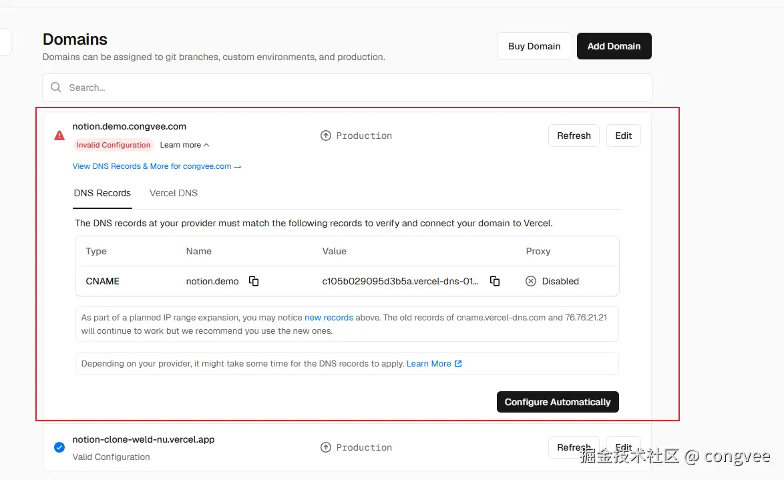Viewport: 784px width, 480px height.
Task: Click the Domains page heading
Action: [75, 39]
